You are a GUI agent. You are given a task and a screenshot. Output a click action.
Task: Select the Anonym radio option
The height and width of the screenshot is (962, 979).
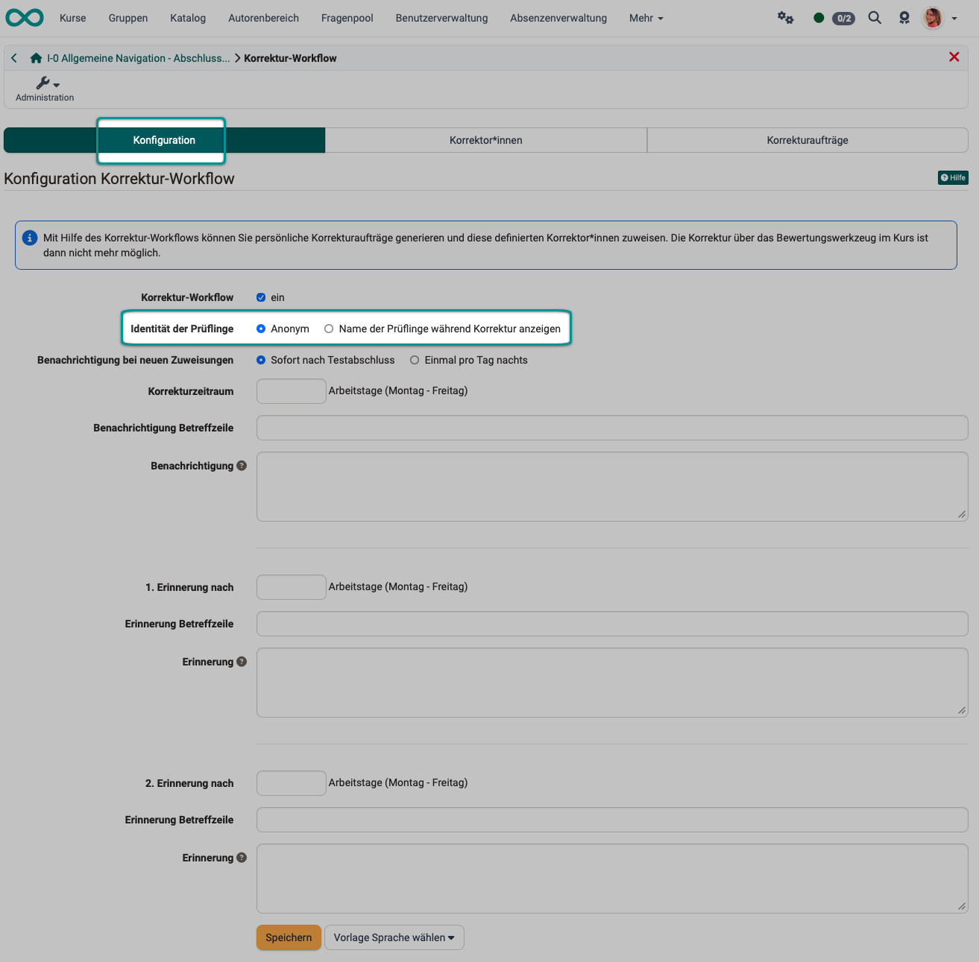click(261, 329)
